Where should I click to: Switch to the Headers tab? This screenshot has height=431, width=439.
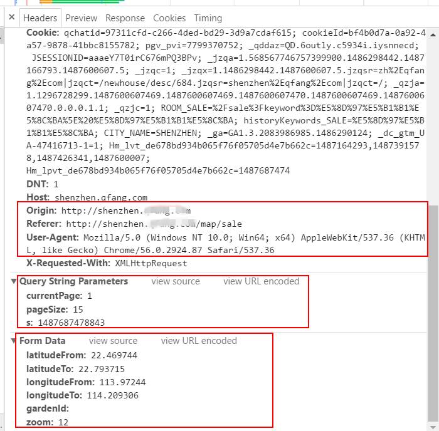pos(40,18)
